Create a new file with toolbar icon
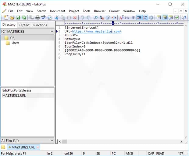This screenshot has height=156, width=189. click(6, 18)
